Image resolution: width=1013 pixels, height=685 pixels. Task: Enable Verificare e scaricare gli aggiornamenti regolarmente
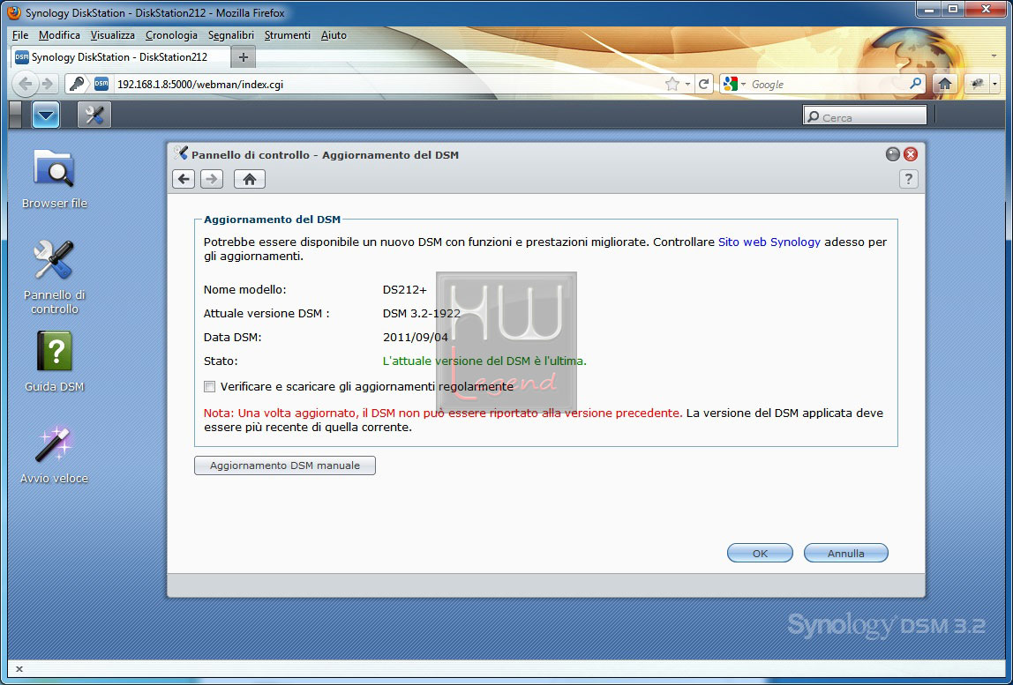tap(209, 387)
